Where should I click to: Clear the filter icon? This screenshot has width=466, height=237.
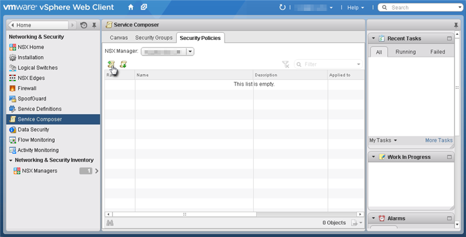(285, 64)
